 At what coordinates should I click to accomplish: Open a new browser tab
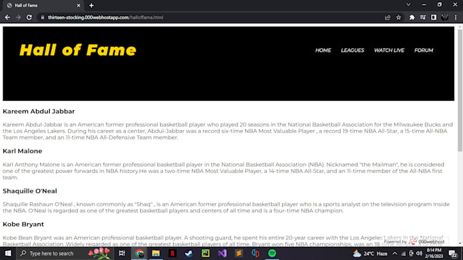pyautogui.click(x=91, y=5)
